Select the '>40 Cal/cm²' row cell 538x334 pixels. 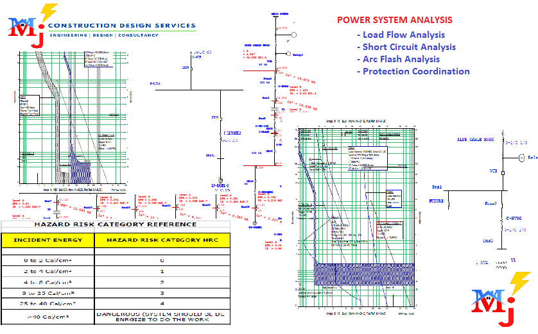click(x=48, y=317)
